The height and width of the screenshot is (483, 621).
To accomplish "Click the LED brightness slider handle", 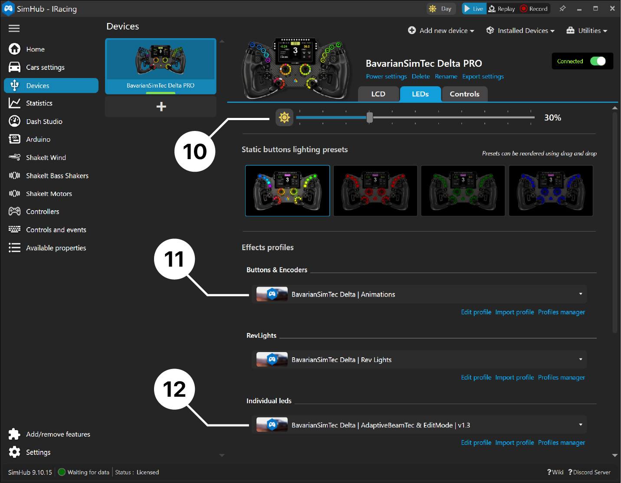I will tap(370, 117).
